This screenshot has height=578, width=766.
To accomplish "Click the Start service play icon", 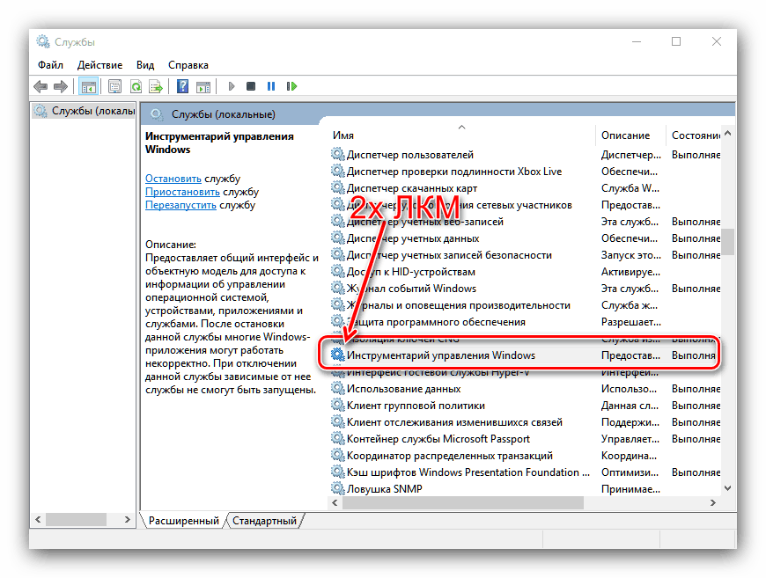I will 232,86.
